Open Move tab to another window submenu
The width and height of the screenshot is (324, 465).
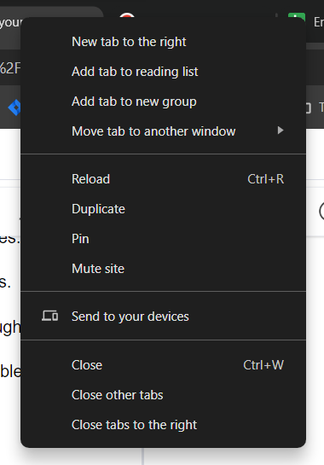[x=163, y=131]
